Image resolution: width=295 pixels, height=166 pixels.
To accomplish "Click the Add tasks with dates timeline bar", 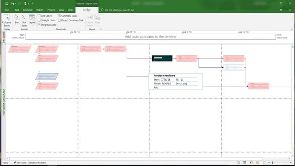I will tap(150, 37).
